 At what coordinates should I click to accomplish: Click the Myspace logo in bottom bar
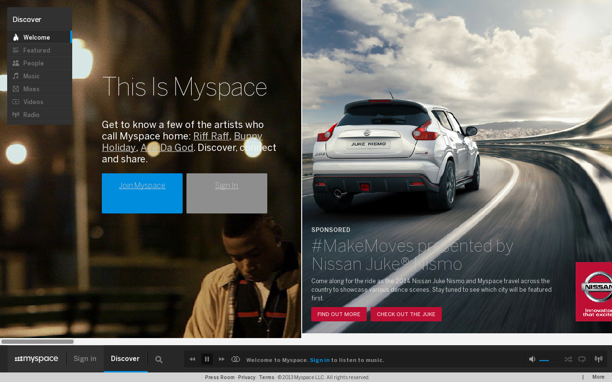click(36, 359)
